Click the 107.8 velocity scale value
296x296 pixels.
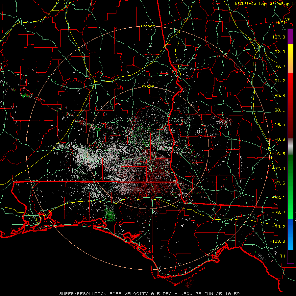(x=279, y=37)
